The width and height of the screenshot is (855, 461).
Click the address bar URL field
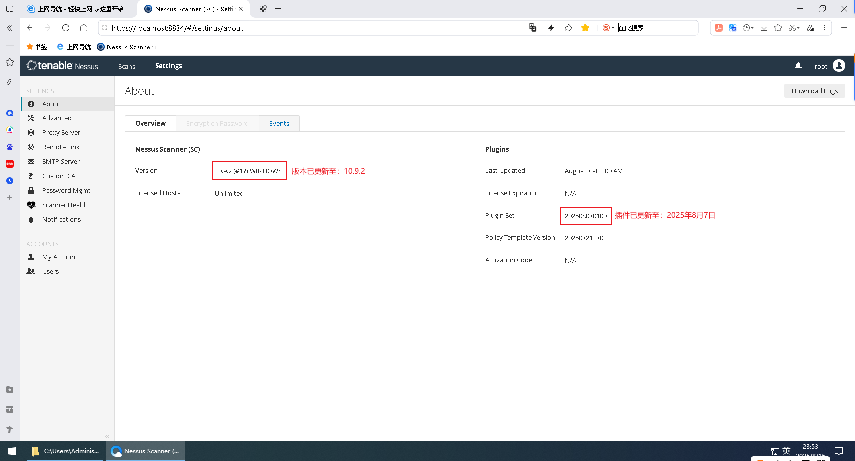(x=314, y=28)
